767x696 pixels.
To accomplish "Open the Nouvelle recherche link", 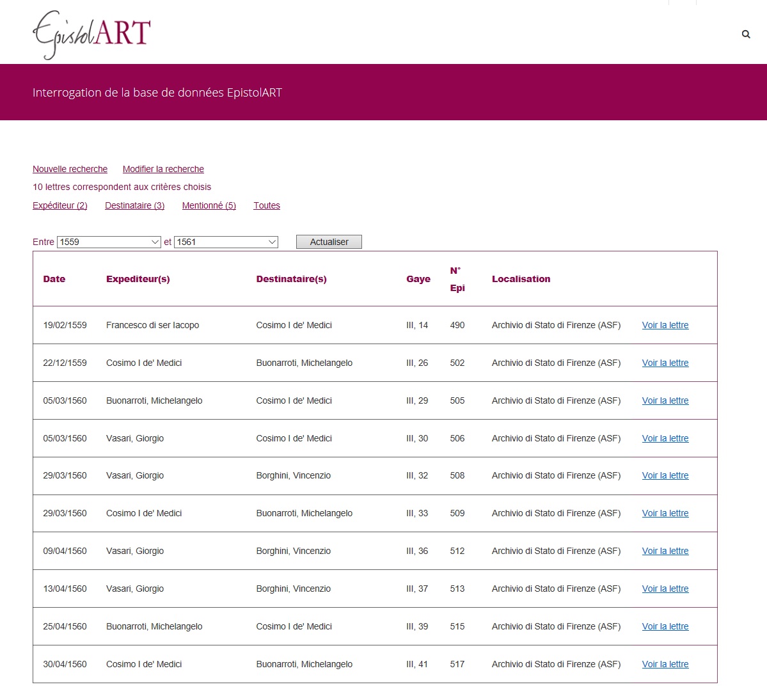I will click(70, 170).
